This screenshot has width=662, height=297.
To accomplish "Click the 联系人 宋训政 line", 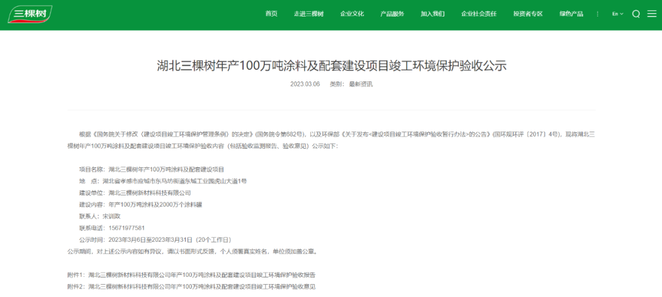I will click(100, 216).
